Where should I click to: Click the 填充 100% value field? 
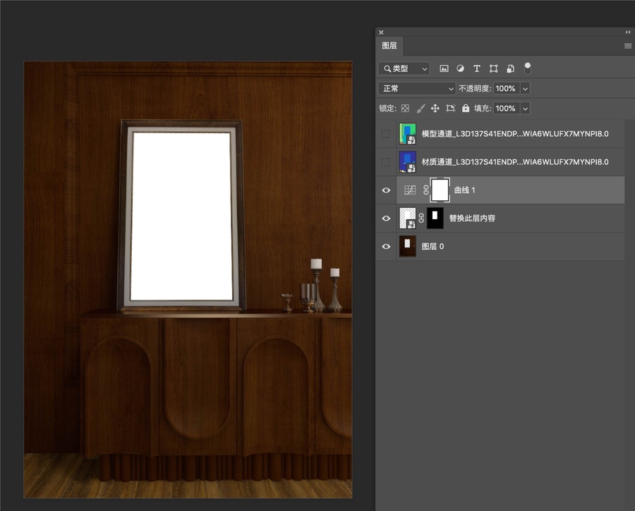(506, 108)
